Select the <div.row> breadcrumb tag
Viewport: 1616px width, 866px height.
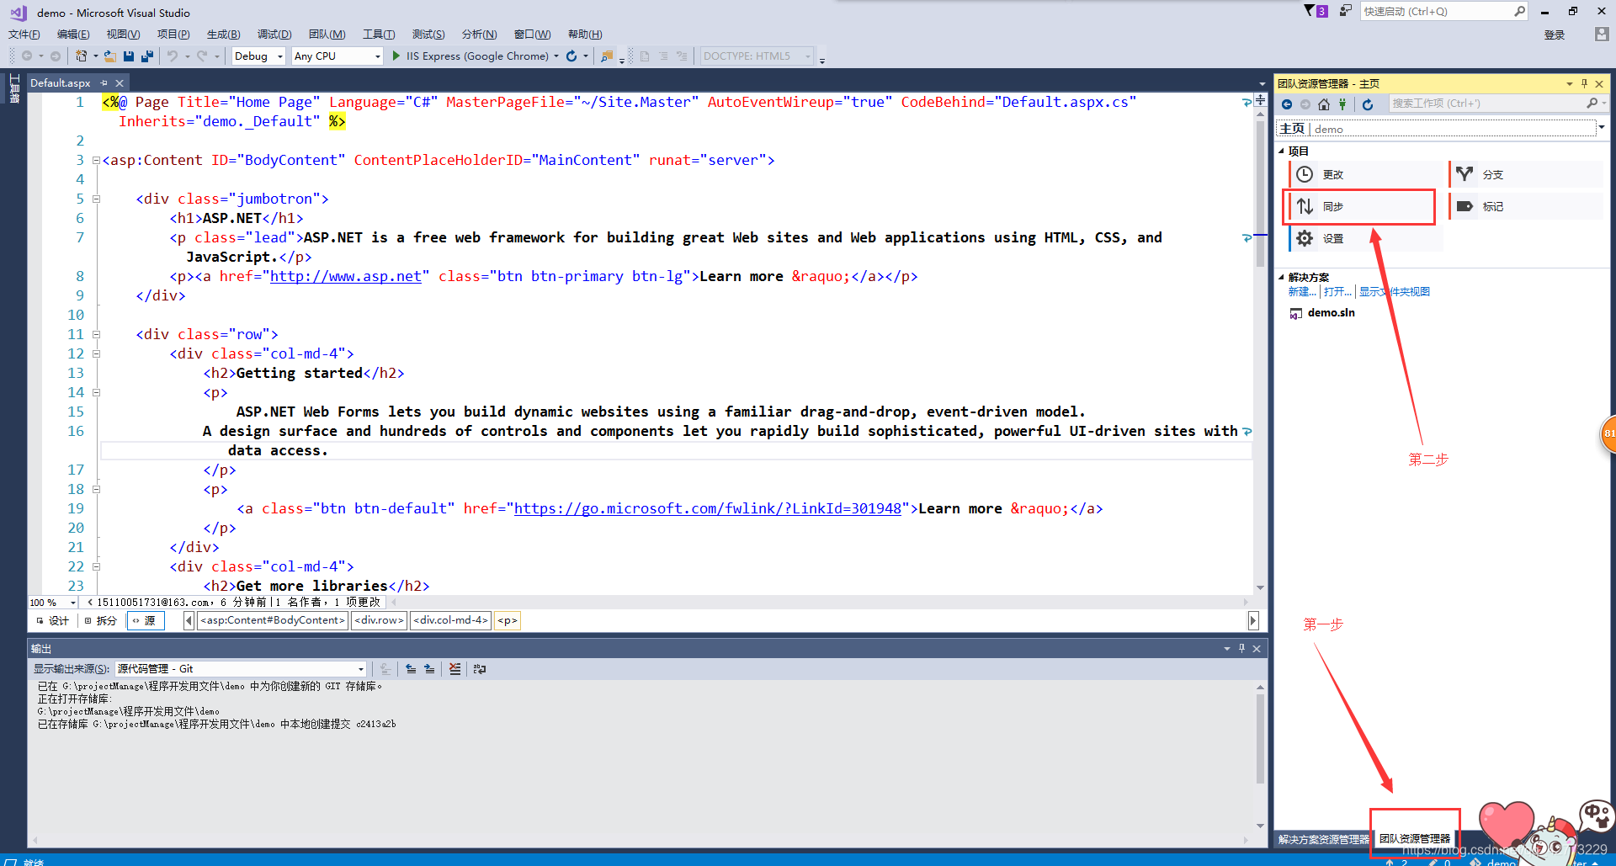(x=380, y=620)
